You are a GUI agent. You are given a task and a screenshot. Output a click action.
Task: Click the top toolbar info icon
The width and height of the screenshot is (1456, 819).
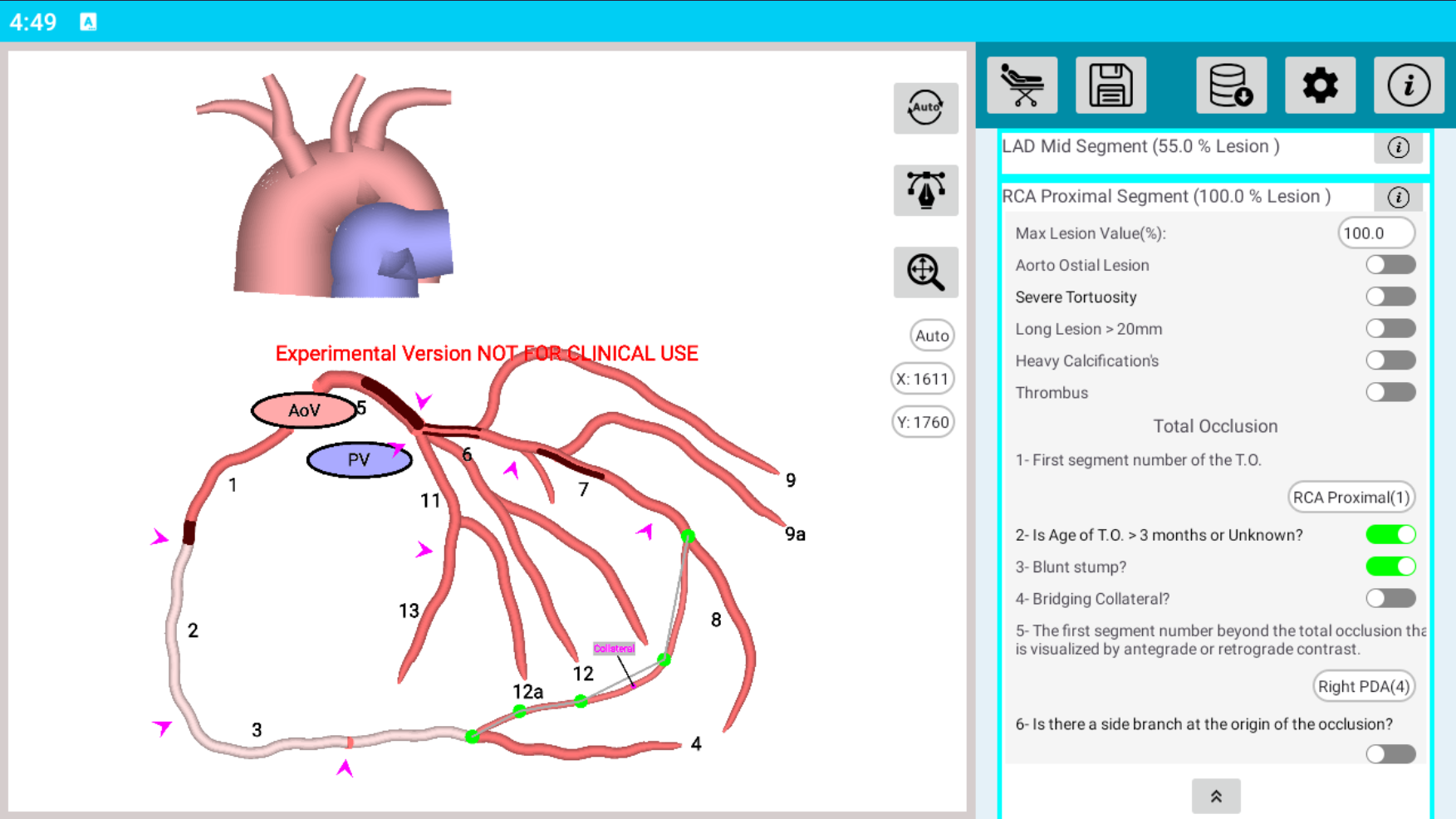click(x=1409, y=86)
